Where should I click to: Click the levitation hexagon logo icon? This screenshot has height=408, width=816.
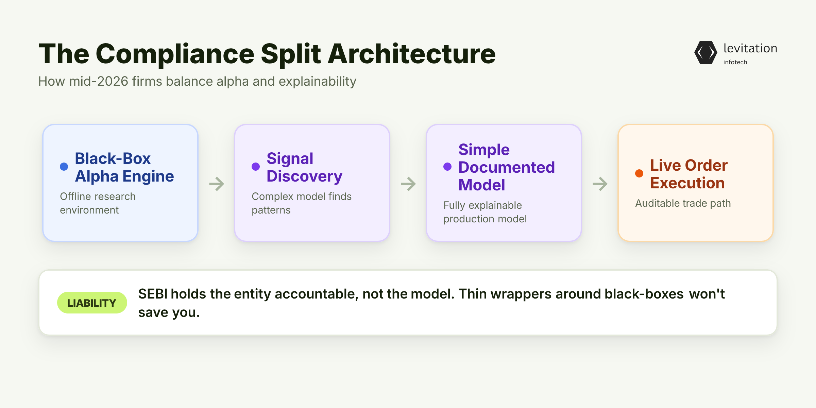[706, 52]
